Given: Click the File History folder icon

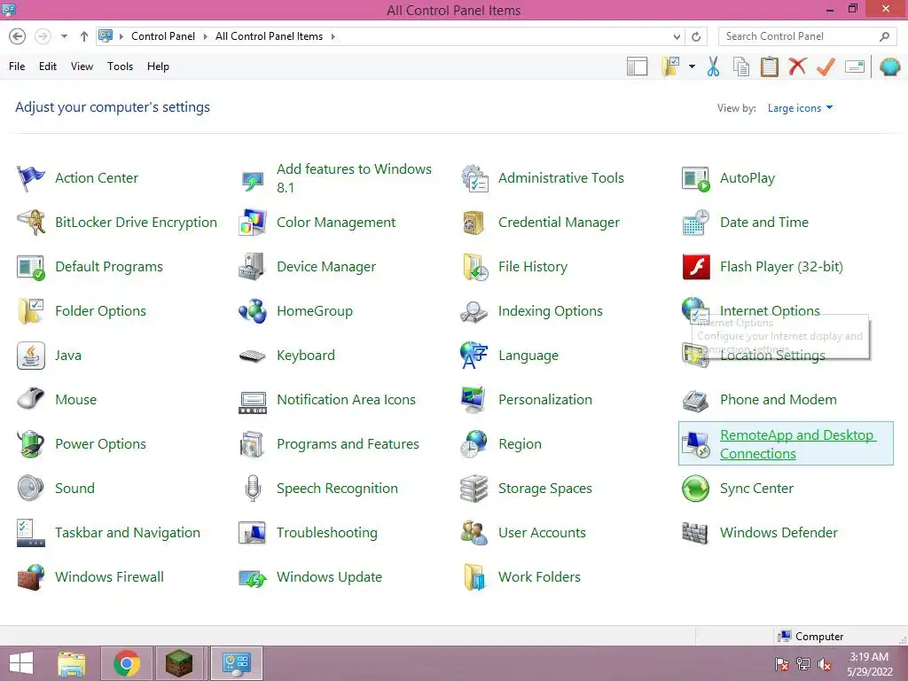Looking at the screenshot, I should click(x=474, y=267).
